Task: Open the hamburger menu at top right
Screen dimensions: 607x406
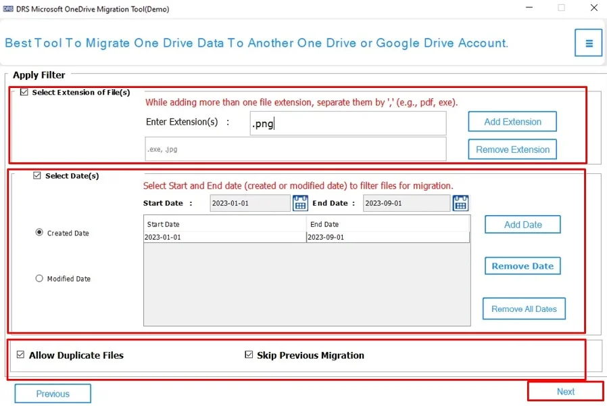Action: 587,42
